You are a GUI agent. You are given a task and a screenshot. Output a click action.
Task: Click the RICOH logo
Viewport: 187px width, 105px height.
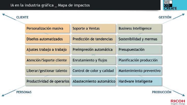click(178, 100)
